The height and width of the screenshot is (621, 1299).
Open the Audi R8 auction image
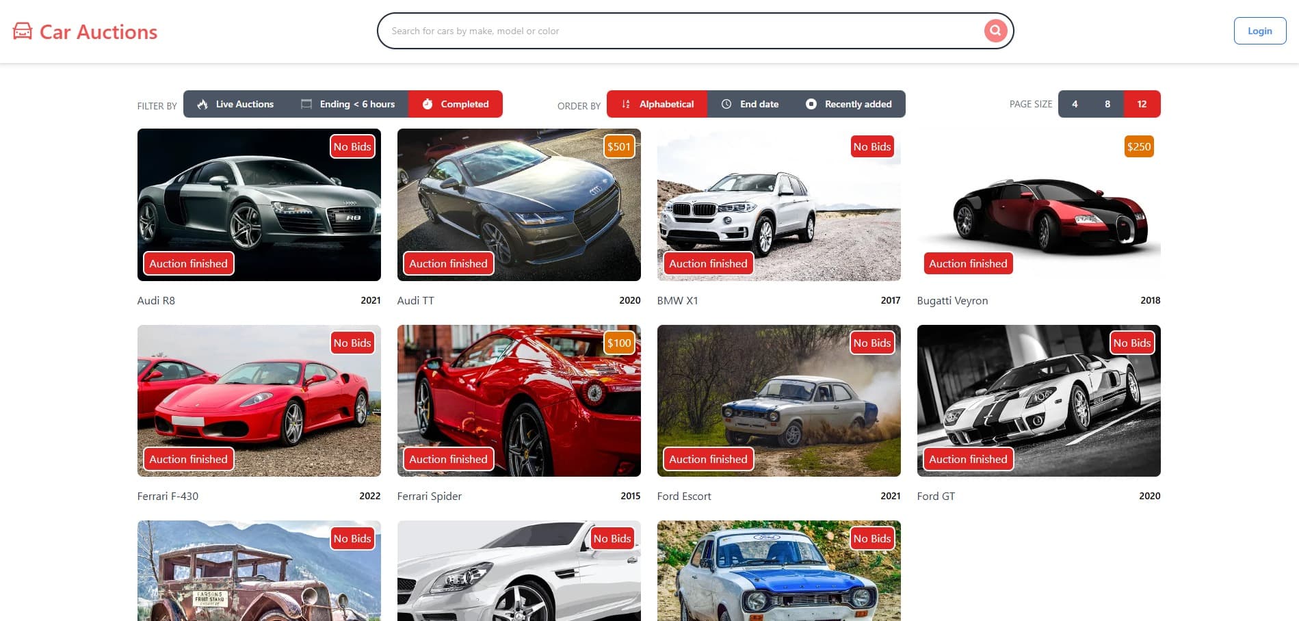click(x=259, y=204)
